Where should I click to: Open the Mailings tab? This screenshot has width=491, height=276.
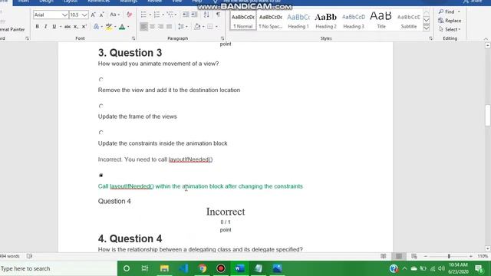pos(128,2)
